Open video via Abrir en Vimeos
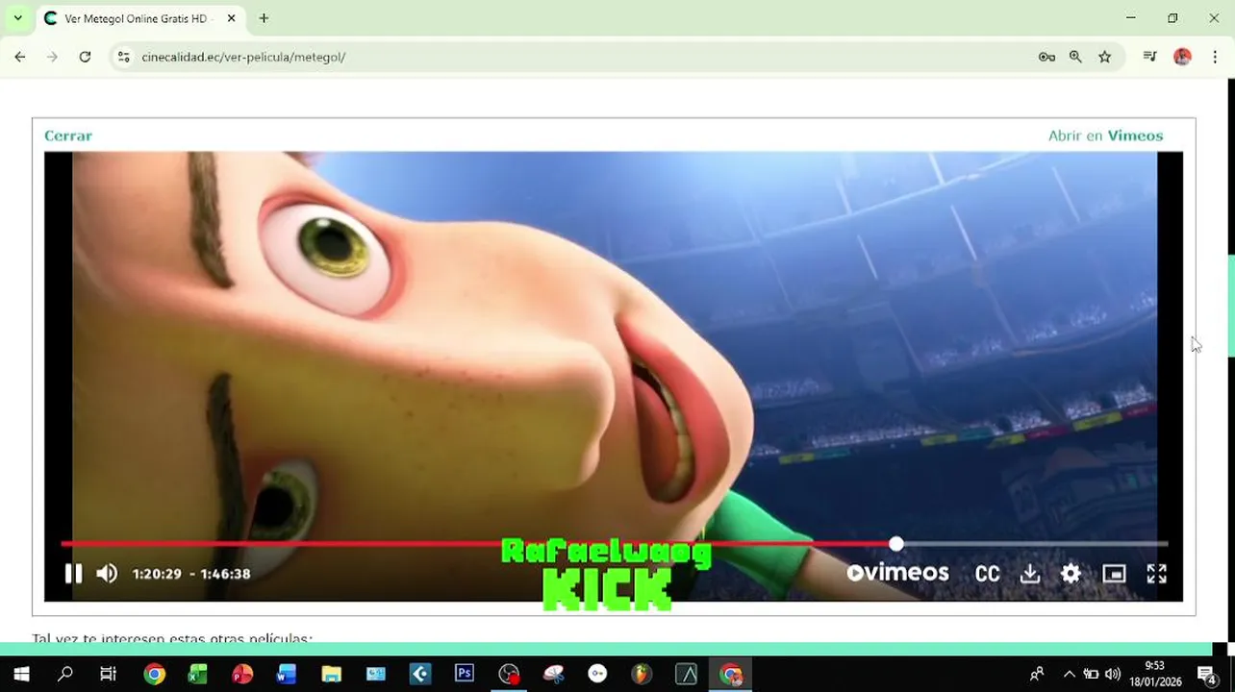The width and height of the screenshot is (1235, 692). (x=1106, y=136)
